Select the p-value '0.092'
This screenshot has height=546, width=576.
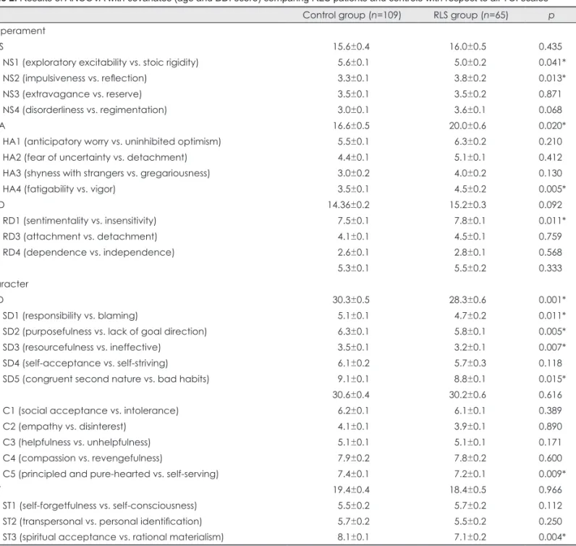550,205
